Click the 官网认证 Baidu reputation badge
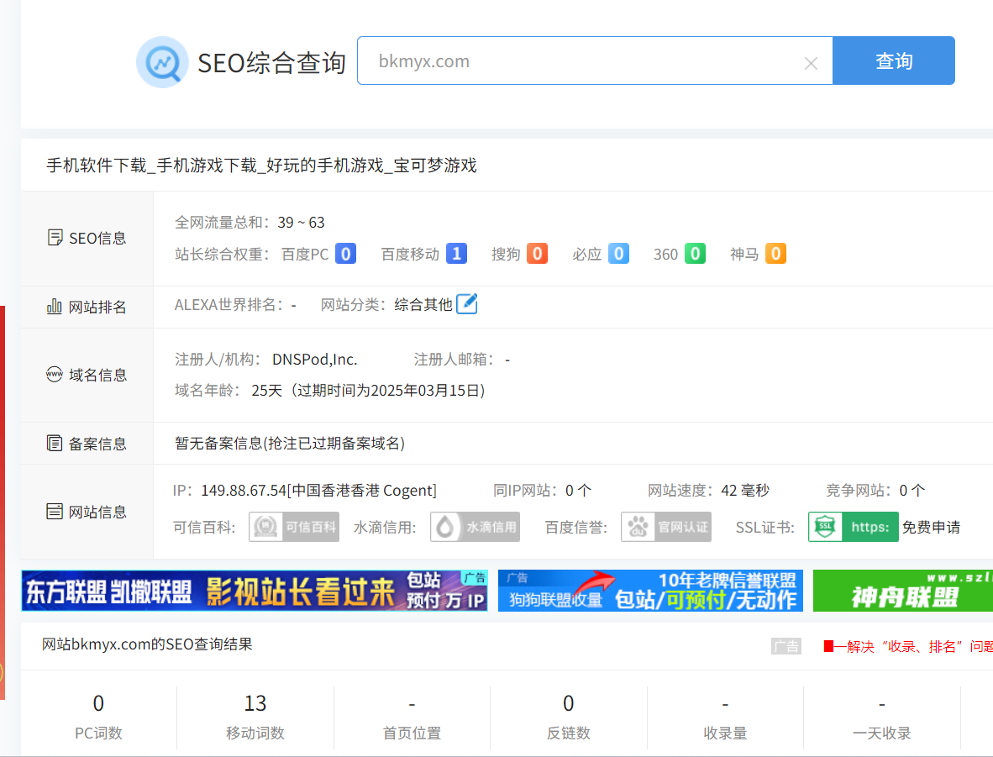The width and height of the screenshot is (993, 757). [x=666, y=528]
